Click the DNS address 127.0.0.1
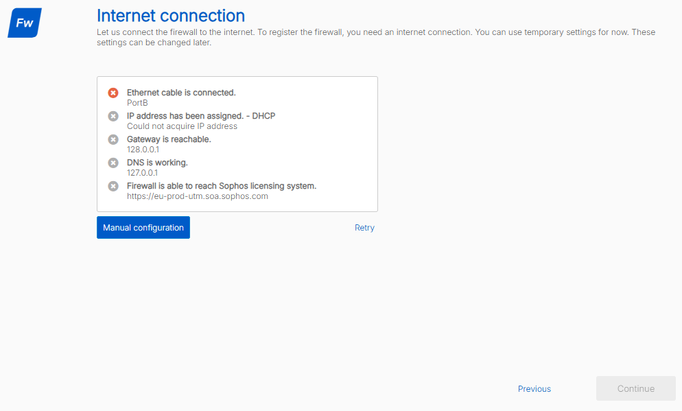Viewport: 682px width, 411px height. click(x=142, y=173)
